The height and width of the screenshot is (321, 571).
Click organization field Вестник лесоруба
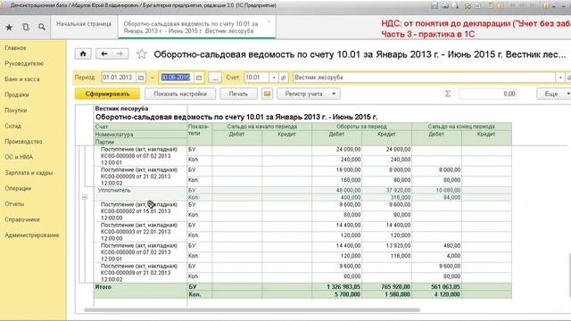coord(425,78)
